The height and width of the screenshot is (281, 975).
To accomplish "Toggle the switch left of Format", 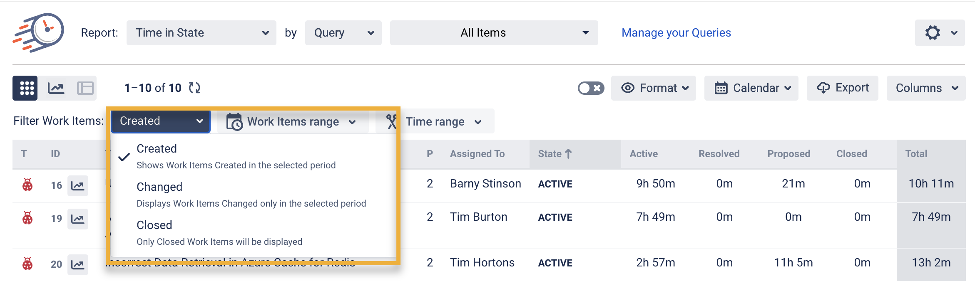I will [591, 88].
